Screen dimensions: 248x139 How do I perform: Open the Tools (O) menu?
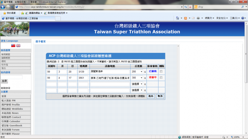pyautogui.click(x=235, y=18)
